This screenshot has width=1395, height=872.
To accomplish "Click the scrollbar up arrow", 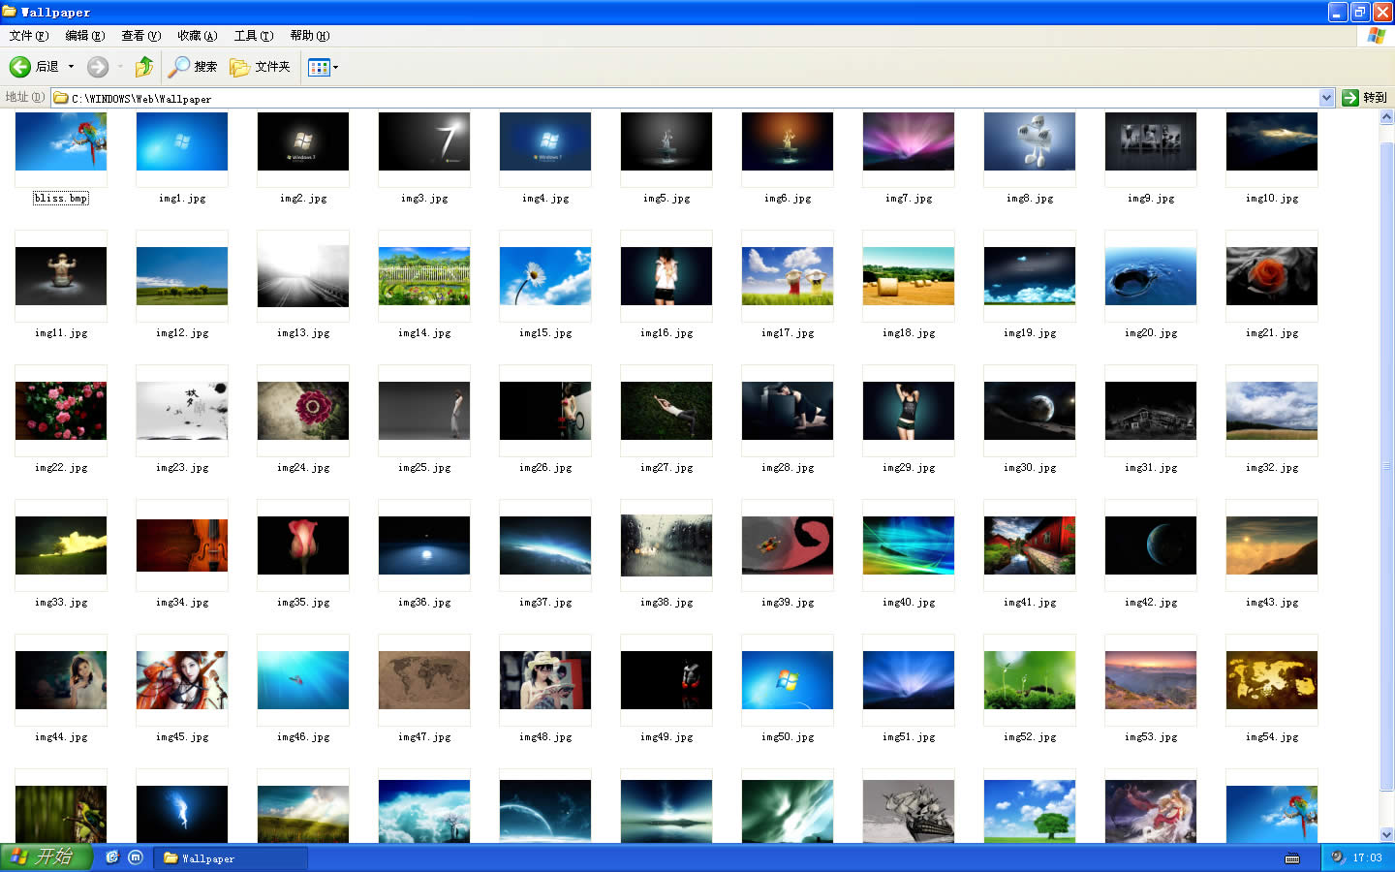I will (1386, 117).
